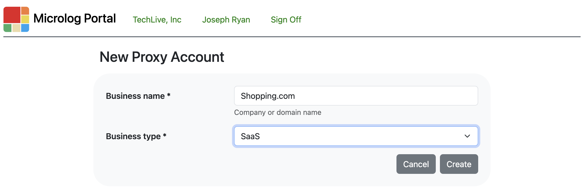
Task: Open the TechLive, Inc company link
Action: [x=157, y=20]
